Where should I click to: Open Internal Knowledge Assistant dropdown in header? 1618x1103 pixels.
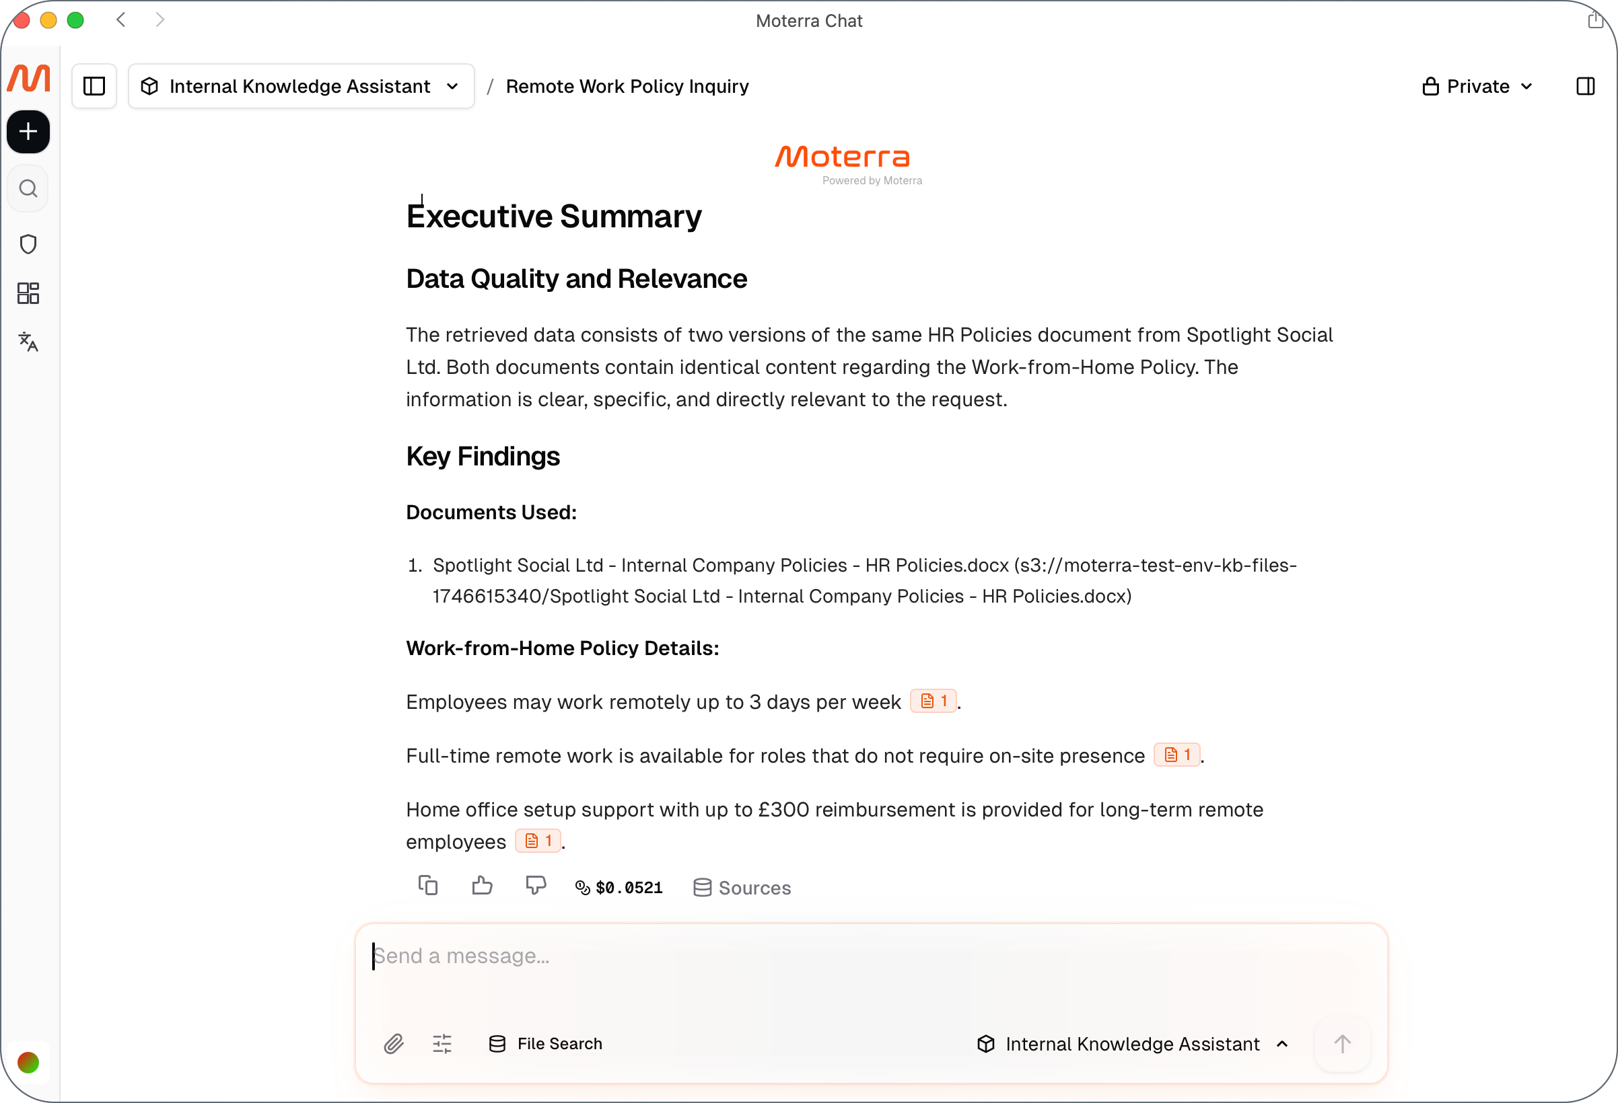point(302,86)
